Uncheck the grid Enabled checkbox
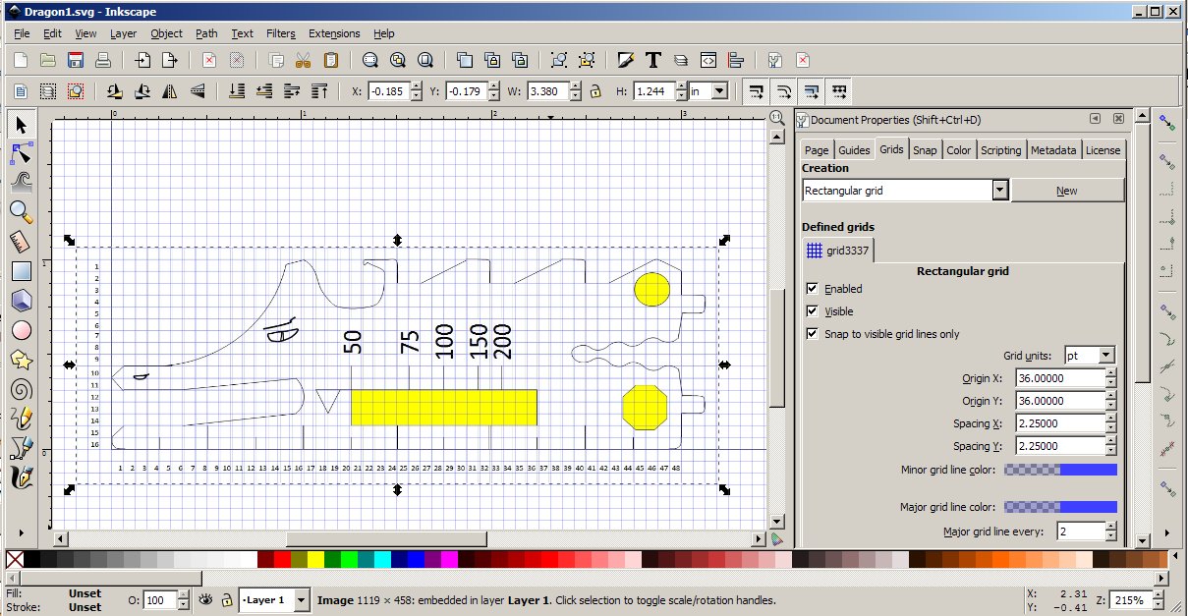1188x616 pixels. (x=812, y=289)
